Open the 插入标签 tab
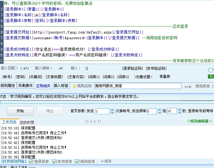 [x=61, y=86]
